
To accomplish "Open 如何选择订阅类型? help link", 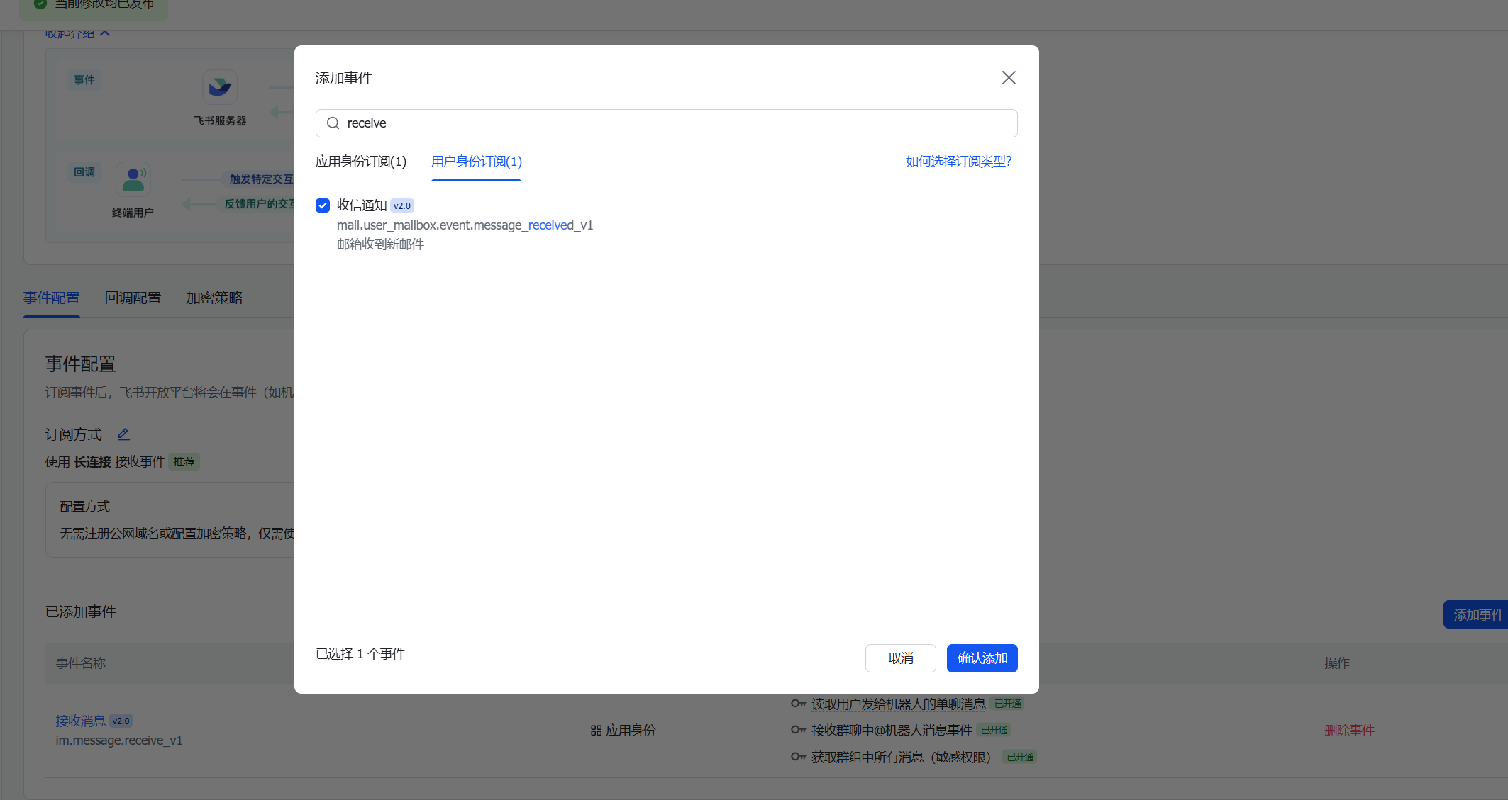I will pyautogui.click(x=958, y=162).
